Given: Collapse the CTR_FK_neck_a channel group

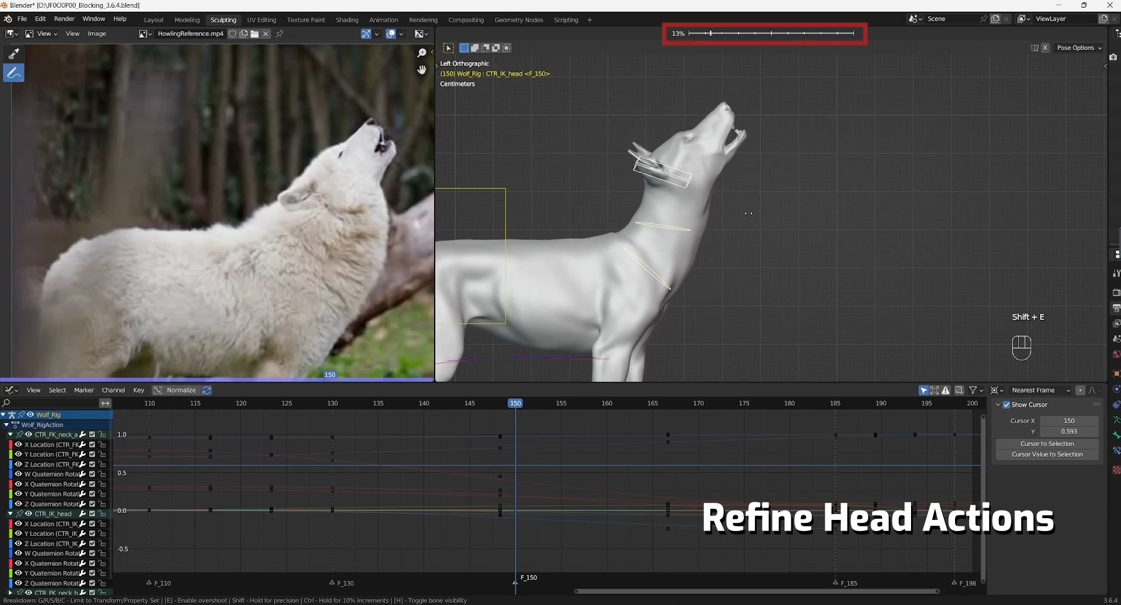Looking at the screenshot, I should 10,435.
